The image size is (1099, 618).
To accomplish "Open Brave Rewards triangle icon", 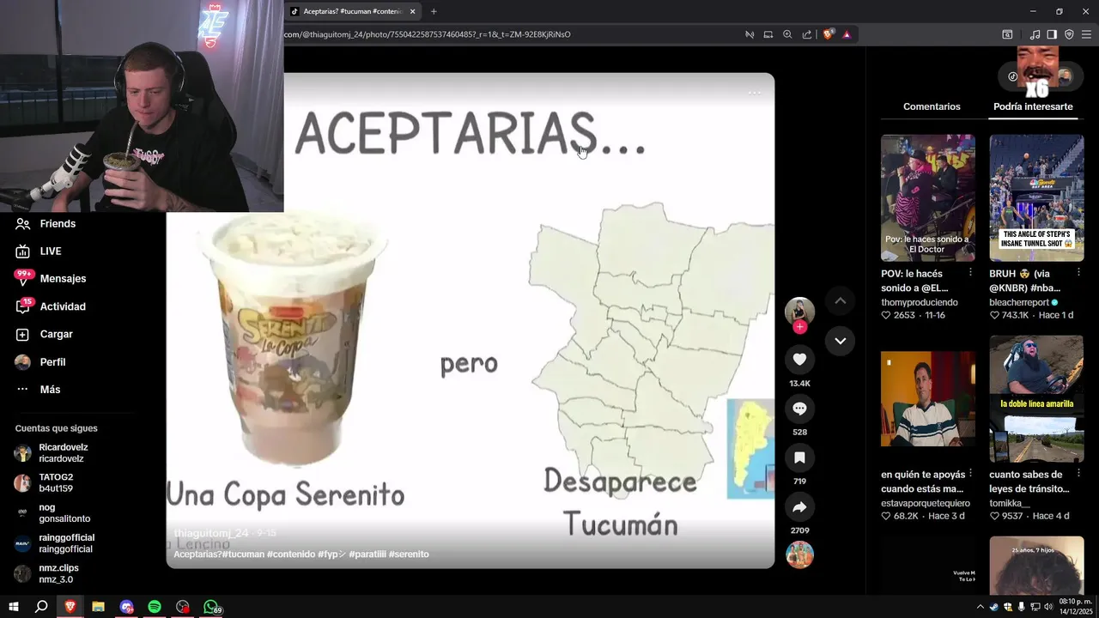I will [x=847, y=34].
